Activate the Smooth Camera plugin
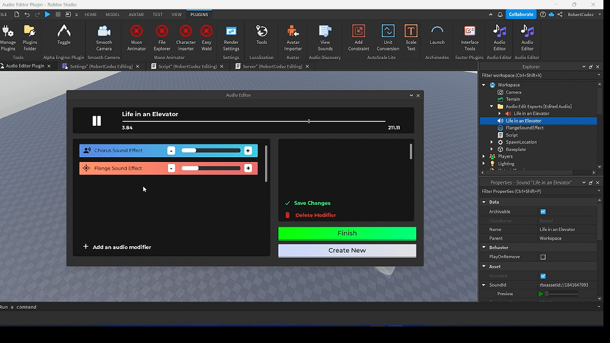610x343 pixels. pyautogui.click(x=104, y=38)
